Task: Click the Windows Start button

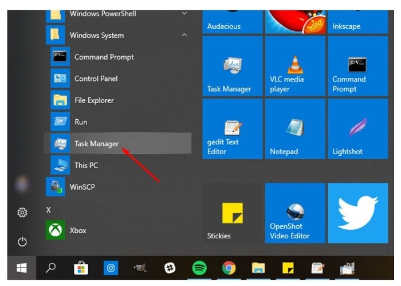Action: coord(22,268)
